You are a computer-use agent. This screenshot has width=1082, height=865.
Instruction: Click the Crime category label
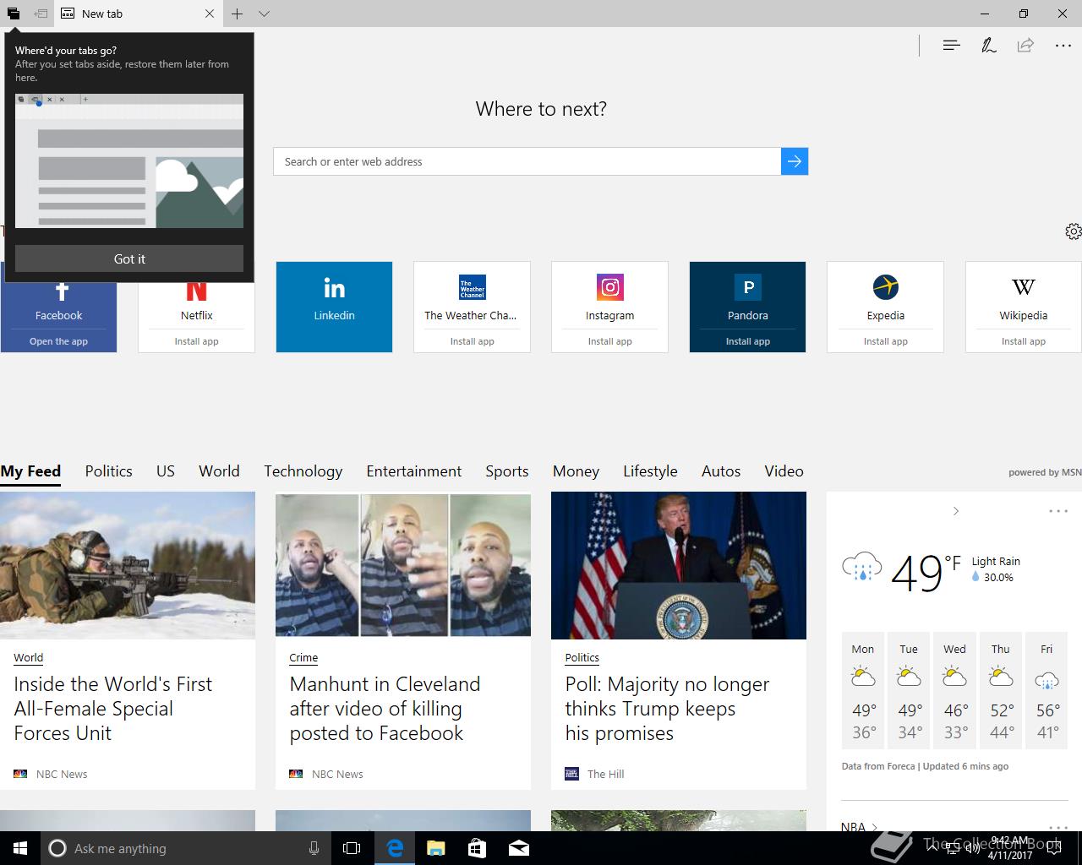(x=303, y=657)
